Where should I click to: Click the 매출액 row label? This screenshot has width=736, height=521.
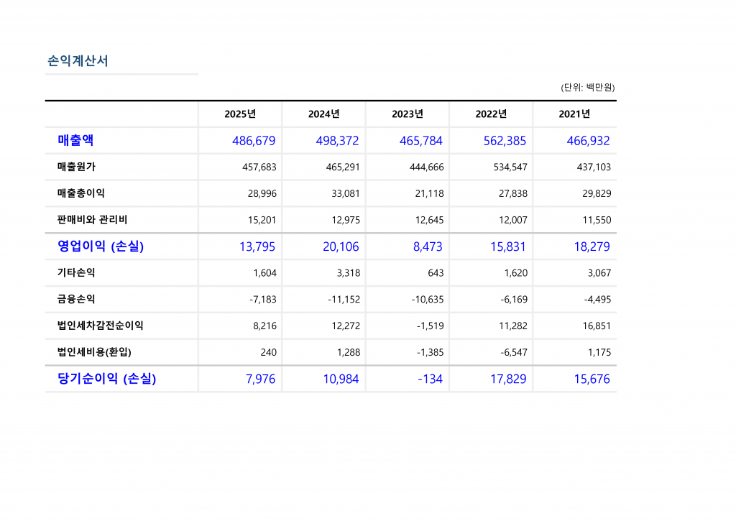pos(75,140)
